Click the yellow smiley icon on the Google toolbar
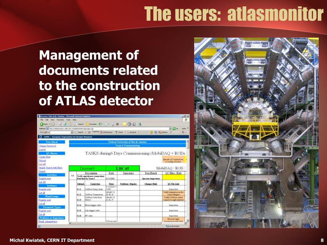 (151, 132)
